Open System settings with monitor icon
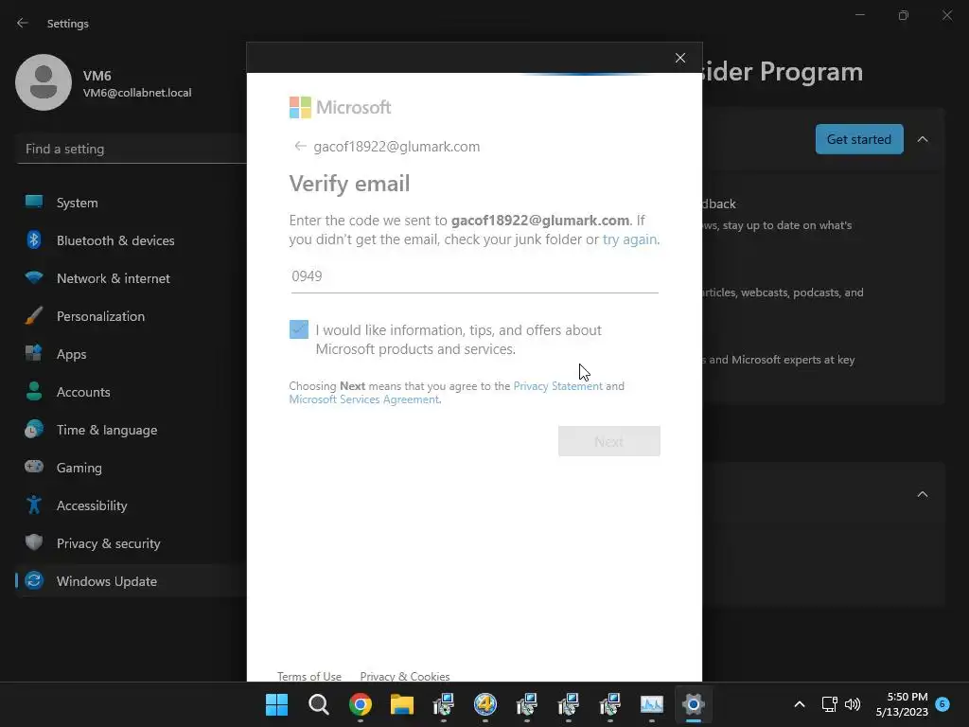The width and height of the screenshot is (969, 727). 34,203
